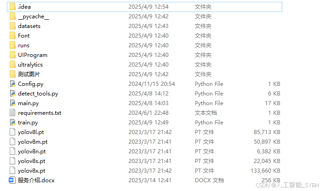Select the ultralytics folder name
This screenshot has width=326, height=191.
[30, 65]
